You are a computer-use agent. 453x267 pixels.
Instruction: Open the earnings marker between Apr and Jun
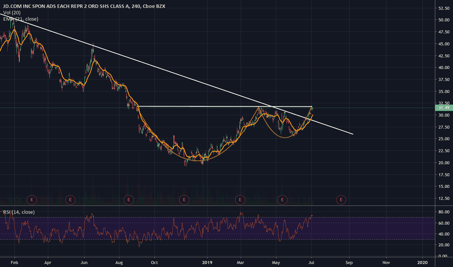[70, 200]
